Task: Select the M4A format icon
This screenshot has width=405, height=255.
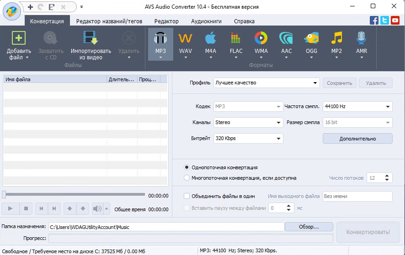Action: [x=211, y=38]
